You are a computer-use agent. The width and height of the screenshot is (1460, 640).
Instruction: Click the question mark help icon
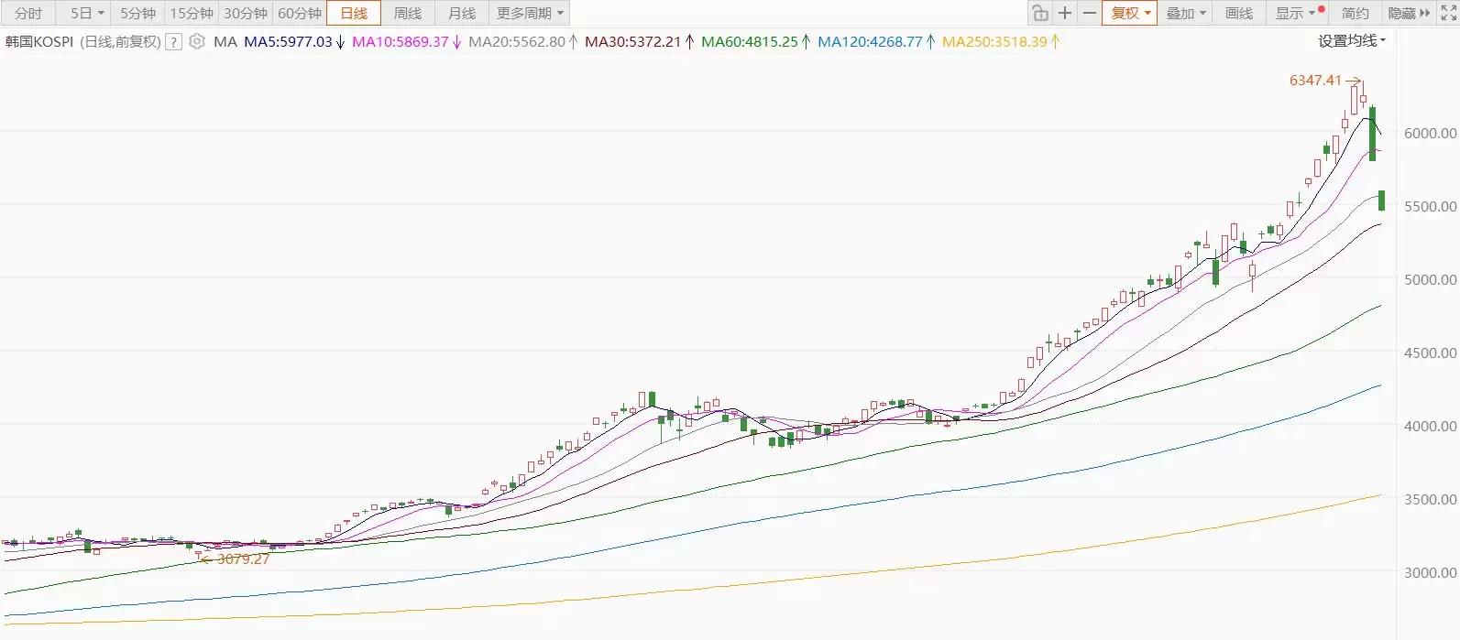click(173, 42)
